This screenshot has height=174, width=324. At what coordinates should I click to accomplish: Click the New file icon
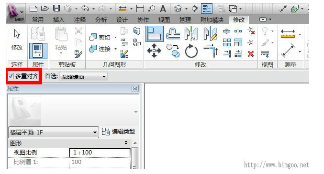click(34, 9)
